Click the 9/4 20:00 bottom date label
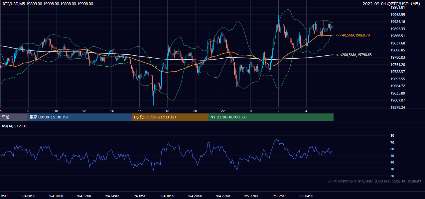Image resolution: width=425 pixels, height=199 pixels. click(x=195, y=196)
